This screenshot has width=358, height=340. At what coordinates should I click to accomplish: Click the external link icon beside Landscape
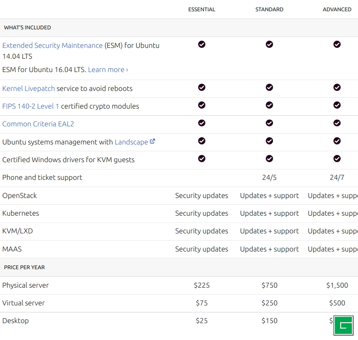coord(152,142)
